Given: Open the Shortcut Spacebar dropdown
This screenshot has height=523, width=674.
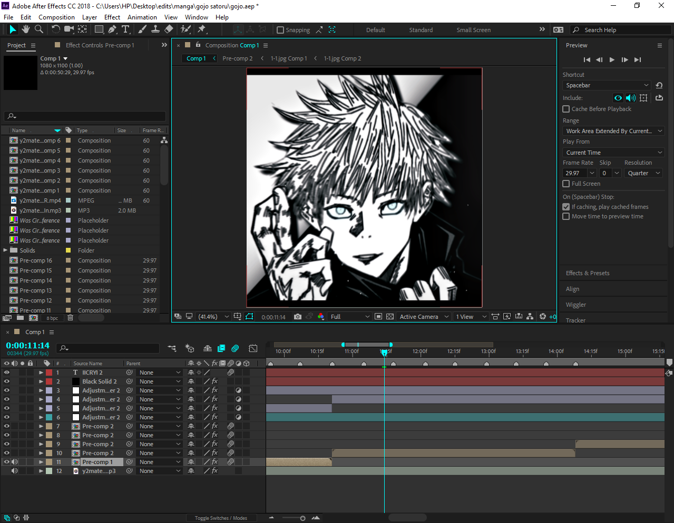Looking at the screenshot, I should pyautogui.click(x=607, y=85).
